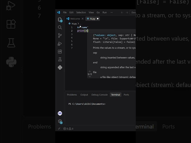The height and width of the screenshot is (143, 191).
Task: Click the command center search box
Action: pyautogui.click(x=133, y=13)
